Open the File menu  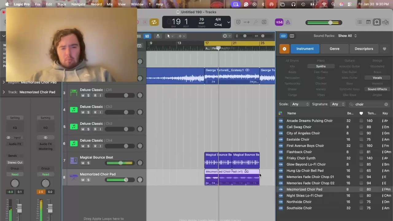pyautogui.click(x=38, y=4)
